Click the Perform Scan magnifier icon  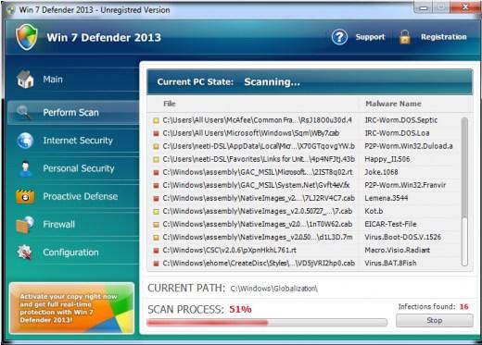(x=24, y=112)
